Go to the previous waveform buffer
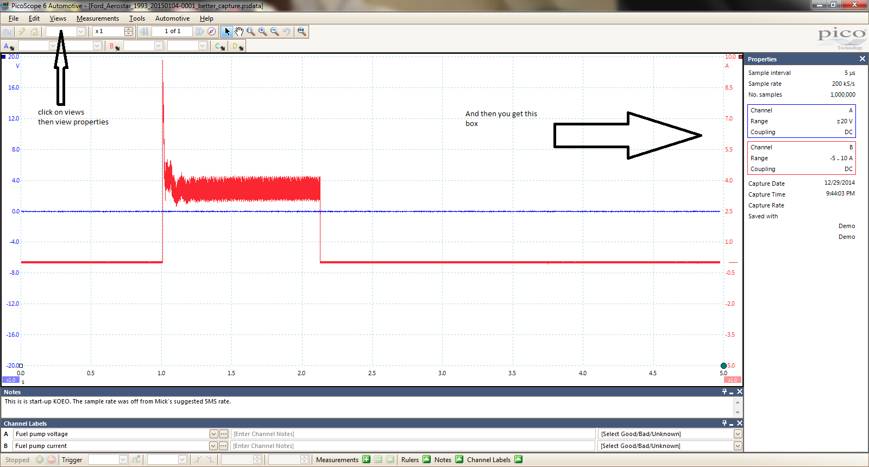Screen dimensions: 869x467 pyautogui.click(x=144, y=31)
